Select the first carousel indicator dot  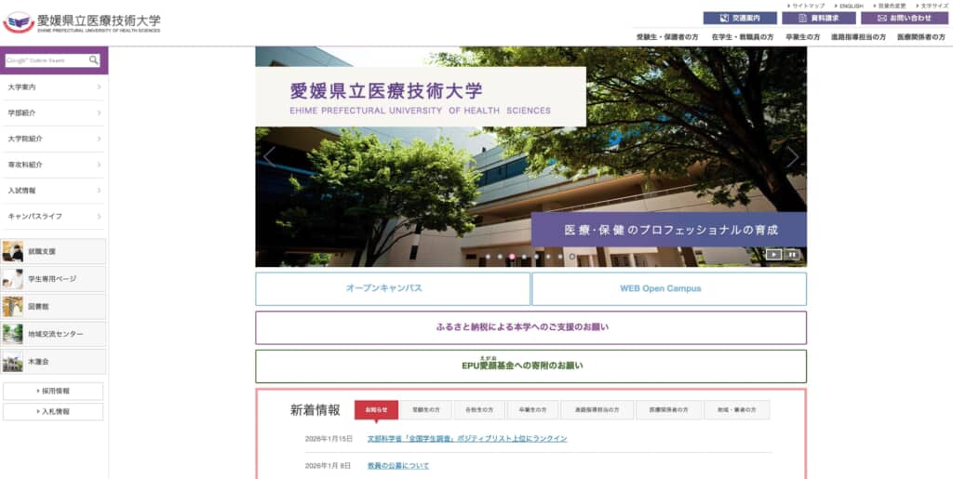point(487,256)
